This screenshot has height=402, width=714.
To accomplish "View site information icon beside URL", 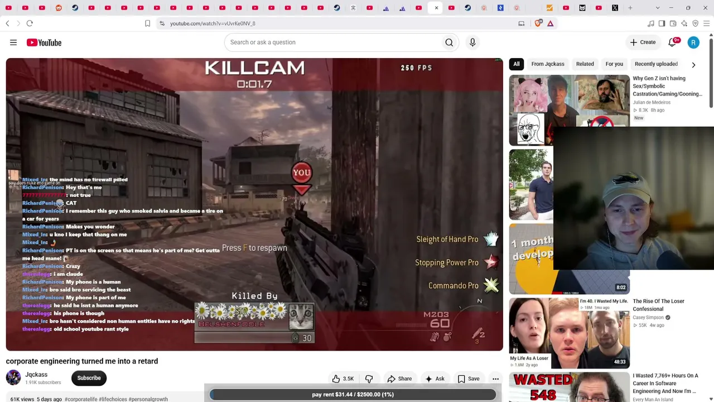I will pos(162,23).
